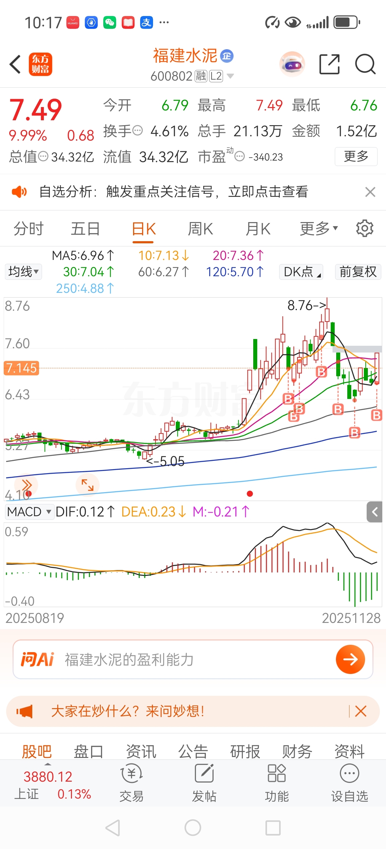Tap WeChat notification icon in status bar
Viewport: 386px width, 849px height.
109,22
